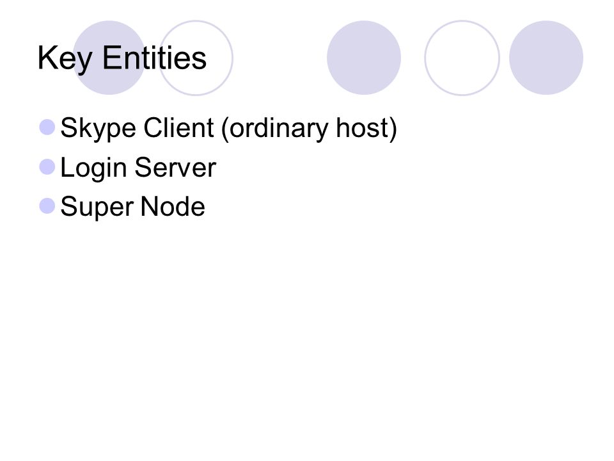Click the word Server in second bullet
Image resolution: width=614 pixels, height=461 pixels.
pos(175,167)
